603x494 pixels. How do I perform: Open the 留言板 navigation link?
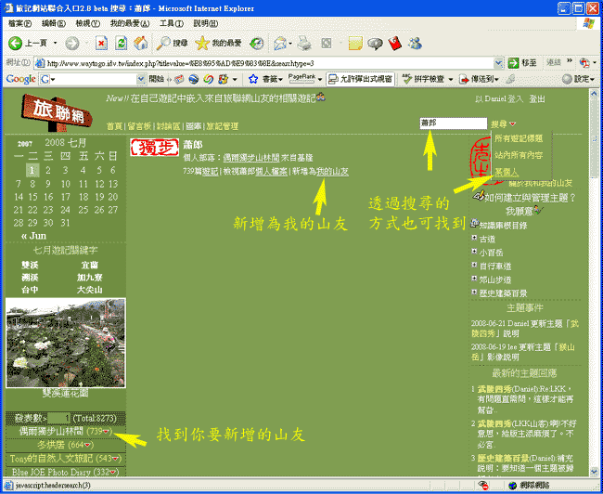[140, 125]
